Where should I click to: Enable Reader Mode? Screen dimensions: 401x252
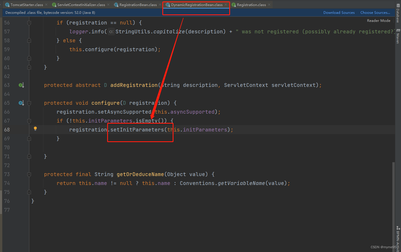[x=379, y=20]
